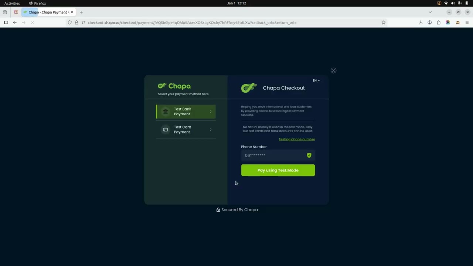Click the screen sharing indicator icon
The width and height of the screenshot is (473, 266).
[x=439, y=3]
